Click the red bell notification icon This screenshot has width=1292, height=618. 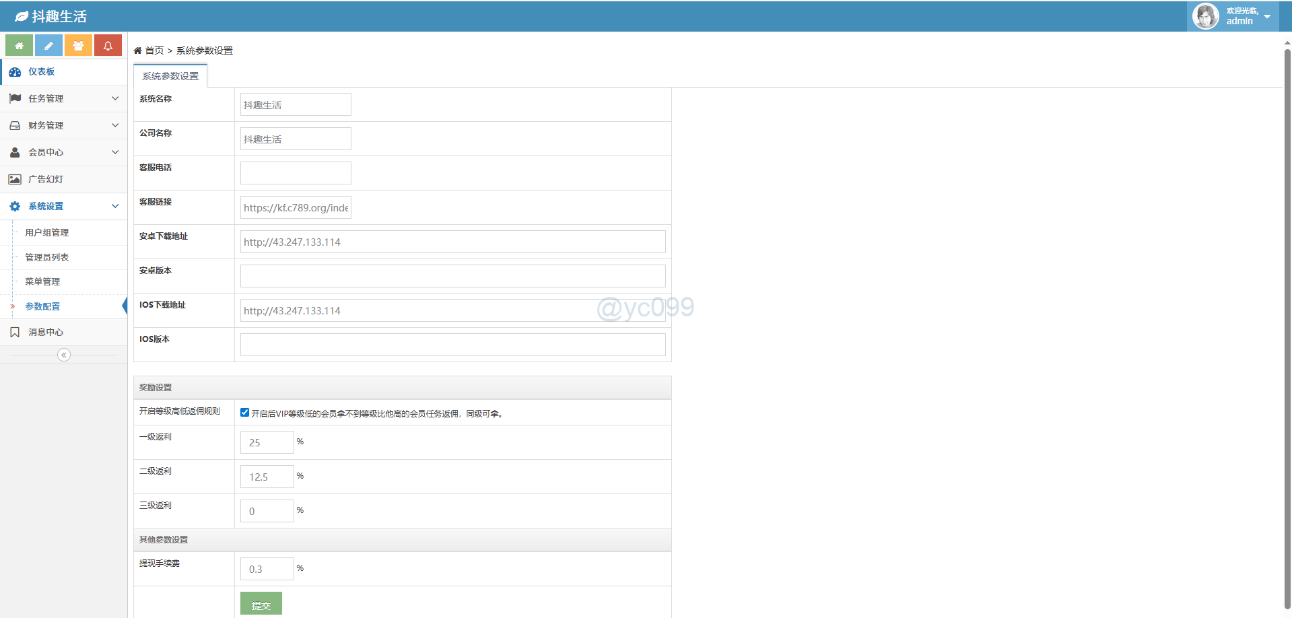click(108, 46)
